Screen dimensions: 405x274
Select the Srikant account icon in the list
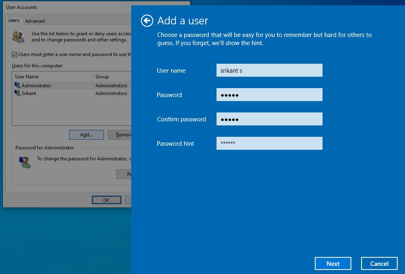pos(17,93)
